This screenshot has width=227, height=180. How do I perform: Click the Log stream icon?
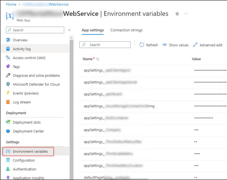[8, 102]
